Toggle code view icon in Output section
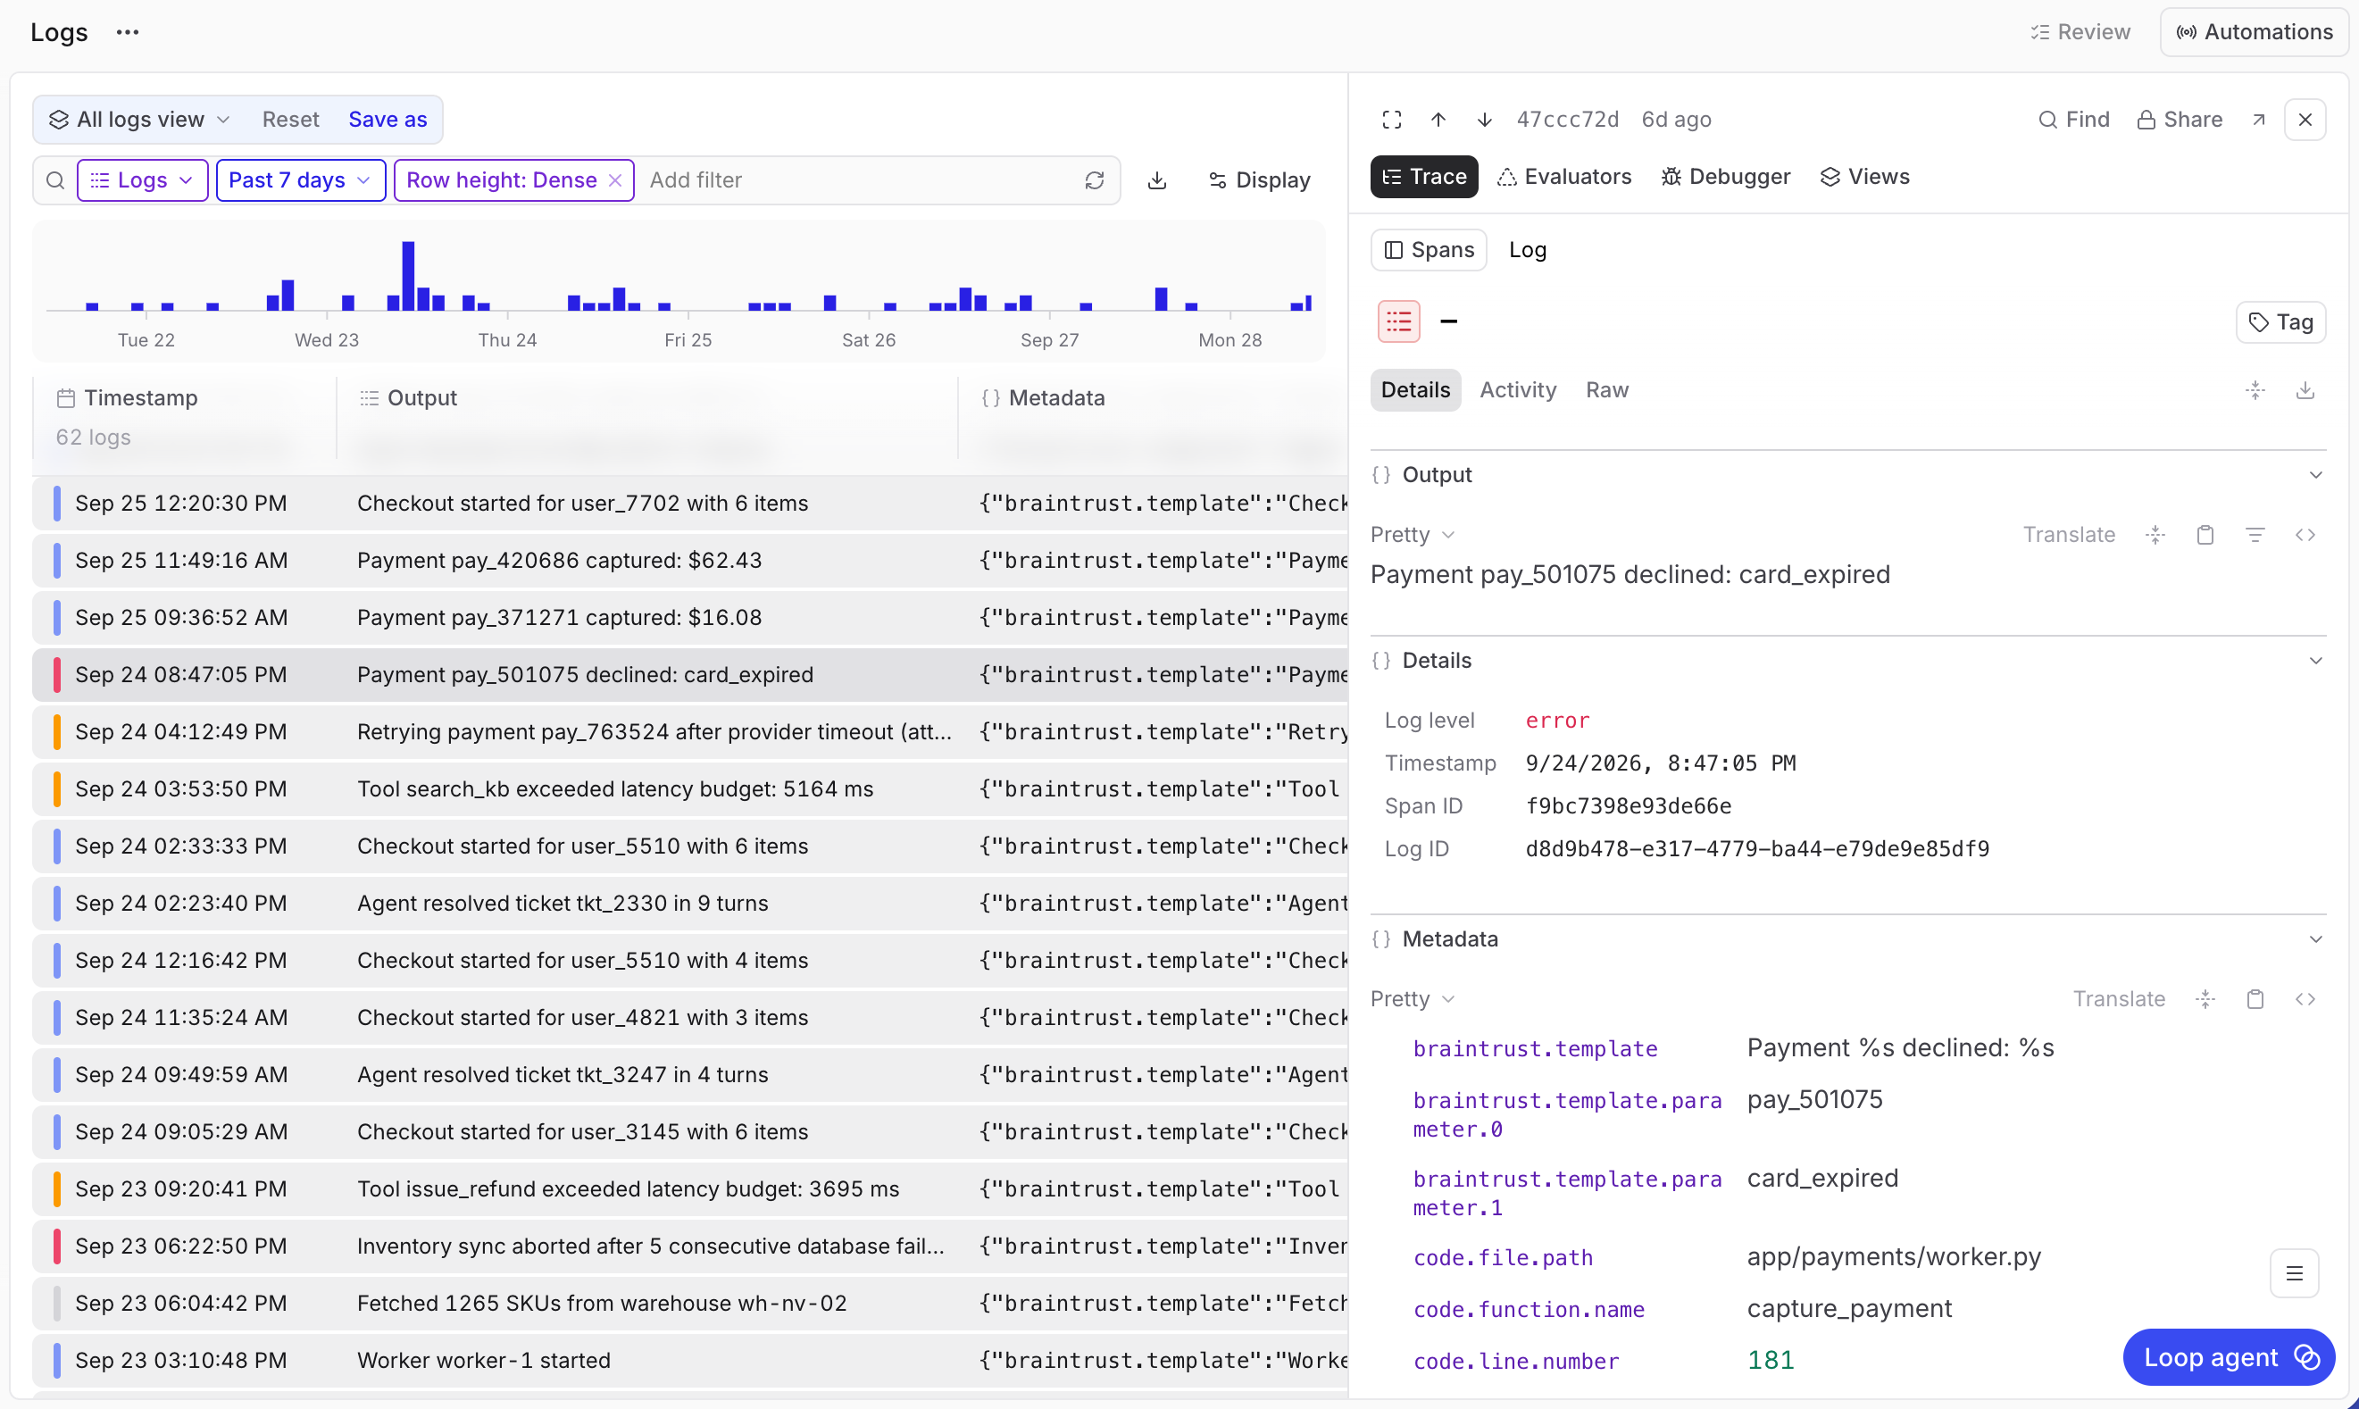 [x=2305, y=535]
